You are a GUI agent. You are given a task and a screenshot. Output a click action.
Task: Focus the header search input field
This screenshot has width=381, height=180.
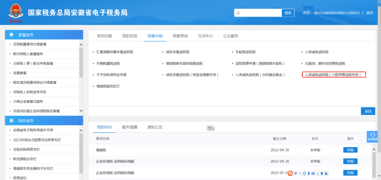[258, 13]
